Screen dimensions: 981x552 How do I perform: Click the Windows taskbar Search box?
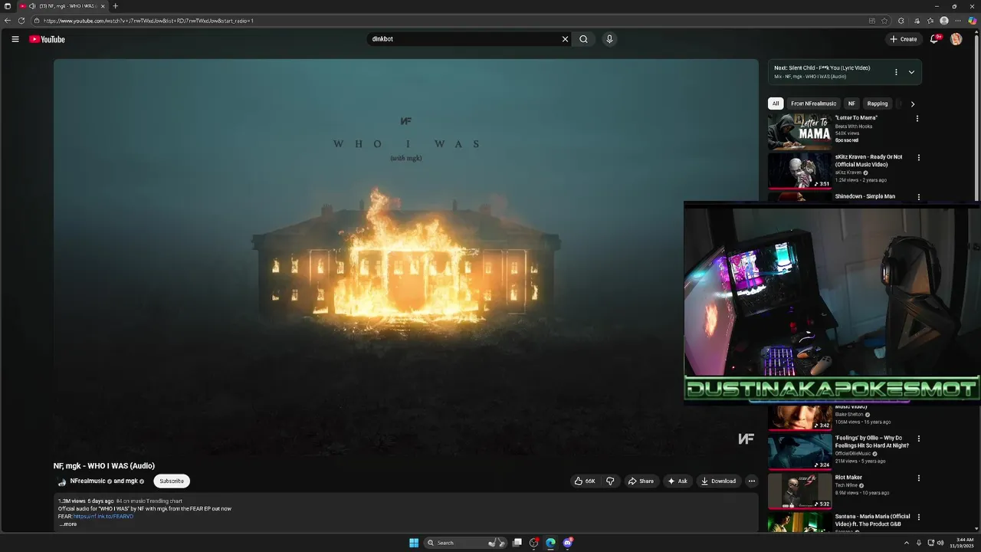(x=464, y=543)
